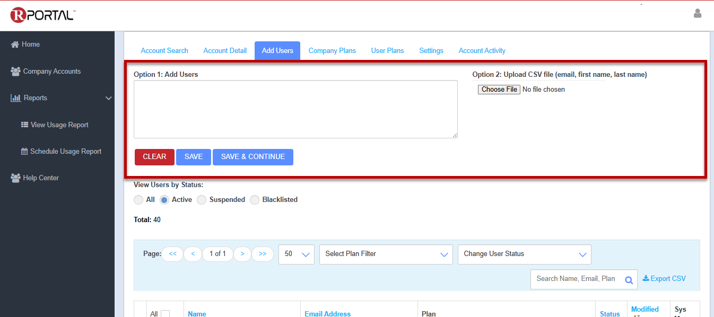The height and width of the screenshot is (317, 714).
Task: Open the Change User Status dropdown
Action: tap(524, 254)
